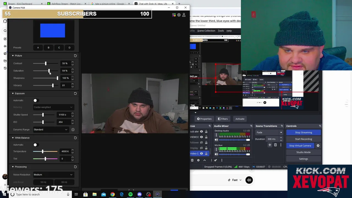The width and height of the screenshot is (352, 198).
Task: Open OBS Help menu
Action: [229, 31]
